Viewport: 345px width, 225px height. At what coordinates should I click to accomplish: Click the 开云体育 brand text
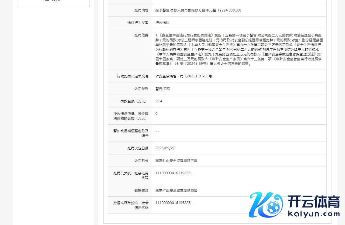313,202
